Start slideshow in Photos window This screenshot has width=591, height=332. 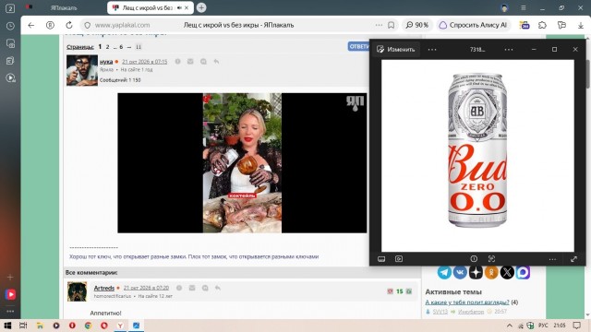pos(399,259)
